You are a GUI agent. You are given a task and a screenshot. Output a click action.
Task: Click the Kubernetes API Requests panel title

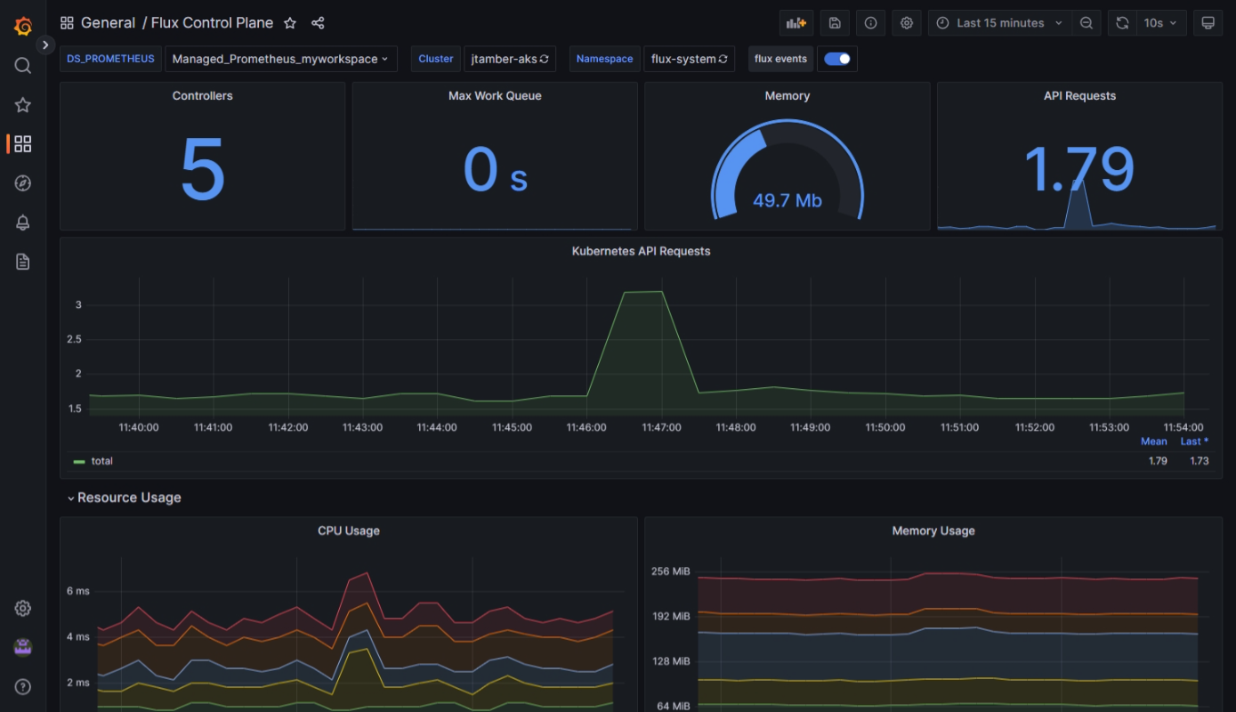point(641,251)
